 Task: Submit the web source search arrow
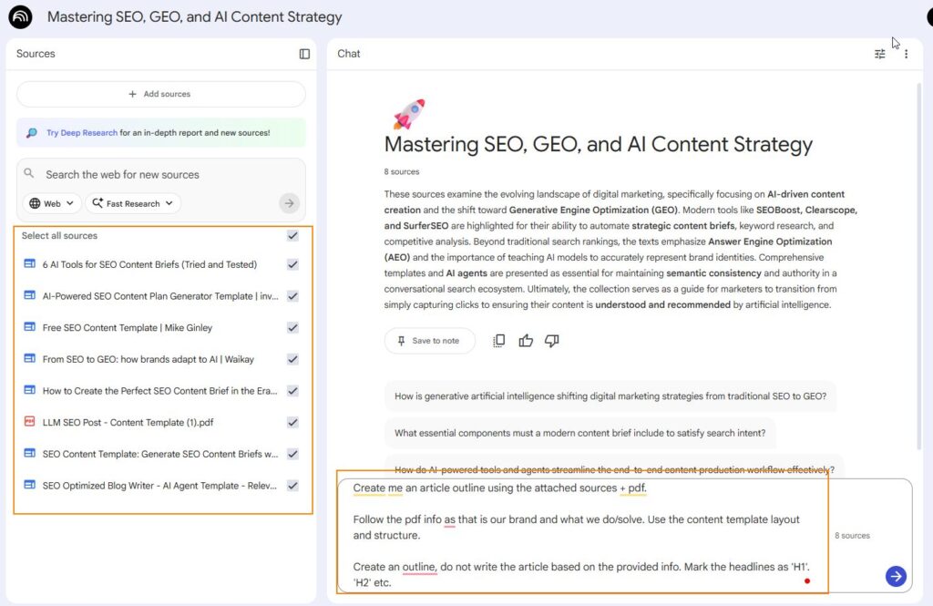click(290, 203)
